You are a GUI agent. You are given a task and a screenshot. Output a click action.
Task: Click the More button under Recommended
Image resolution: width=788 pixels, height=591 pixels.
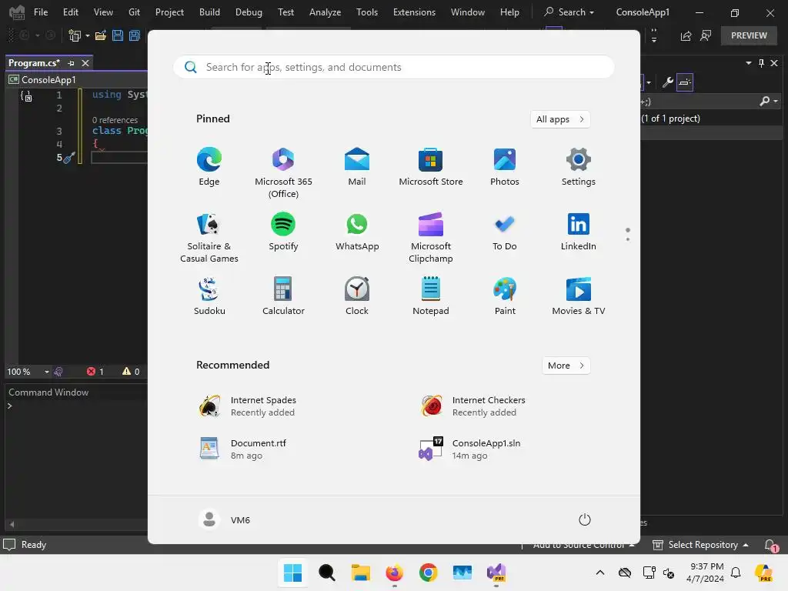(566, 366)
